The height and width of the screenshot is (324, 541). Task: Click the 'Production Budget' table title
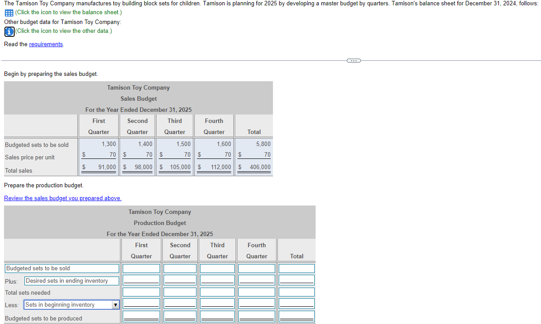click(160, 223)
